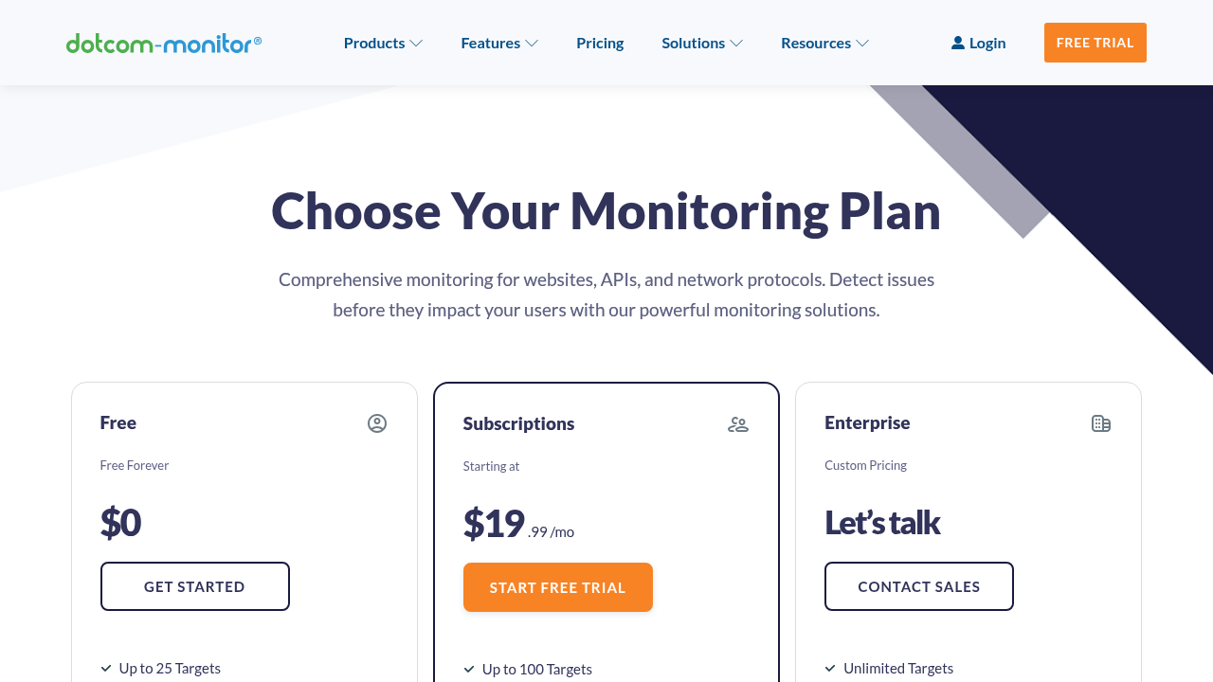Click the START FREE TRIAL button

(x=558, y=587)
